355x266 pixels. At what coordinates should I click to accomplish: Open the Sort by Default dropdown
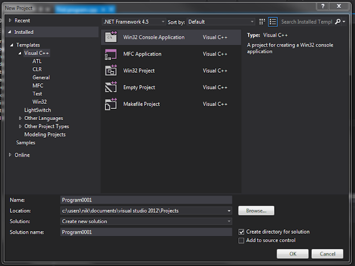pos(221,22)
